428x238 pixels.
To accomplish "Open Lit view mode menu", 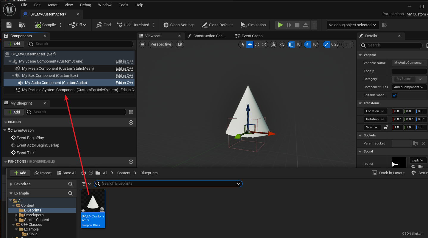I will [180, 44].
